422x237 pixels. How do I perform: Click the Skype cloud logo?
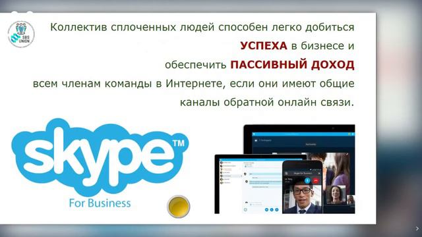pos(100,157)
